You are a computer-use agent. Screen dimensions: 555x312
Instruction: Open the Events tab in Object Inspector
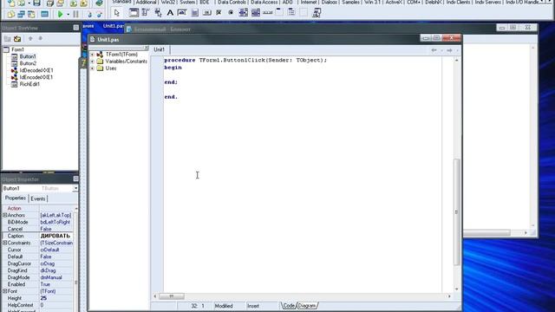[x=38, y=198]
